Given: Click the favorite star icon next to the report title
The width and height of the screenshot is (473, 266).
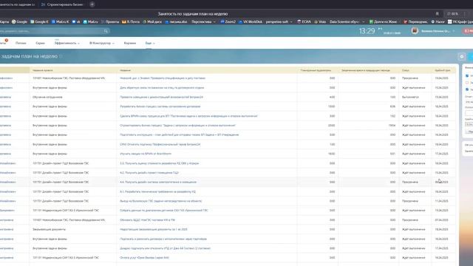Looking at the screenshot, I should pyautogui.click(x=61, y=56).
